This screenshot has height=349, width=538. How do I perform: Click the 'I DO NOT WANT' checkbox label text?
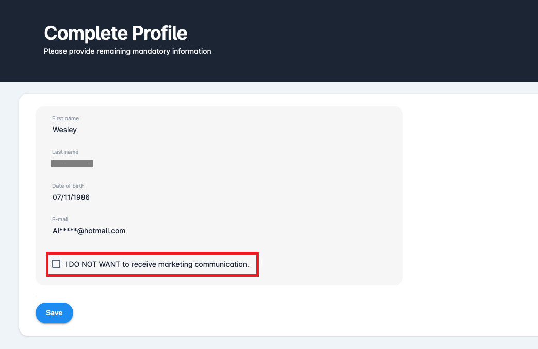point(157,264)
